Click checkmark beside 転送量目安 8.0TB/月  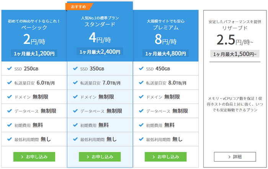(141, 83)
